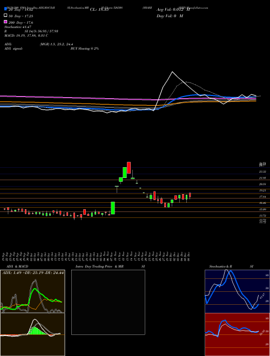This screenshot has width=270, height=356.
Task: Click the "BUY Slowing @ 2%" ADX signal
Action: coord(85,49)
